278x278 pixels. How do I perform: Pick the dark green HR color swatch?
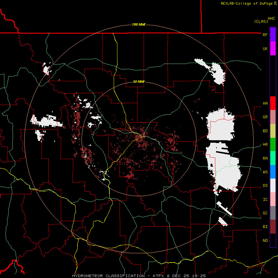(x=273, y=145)
